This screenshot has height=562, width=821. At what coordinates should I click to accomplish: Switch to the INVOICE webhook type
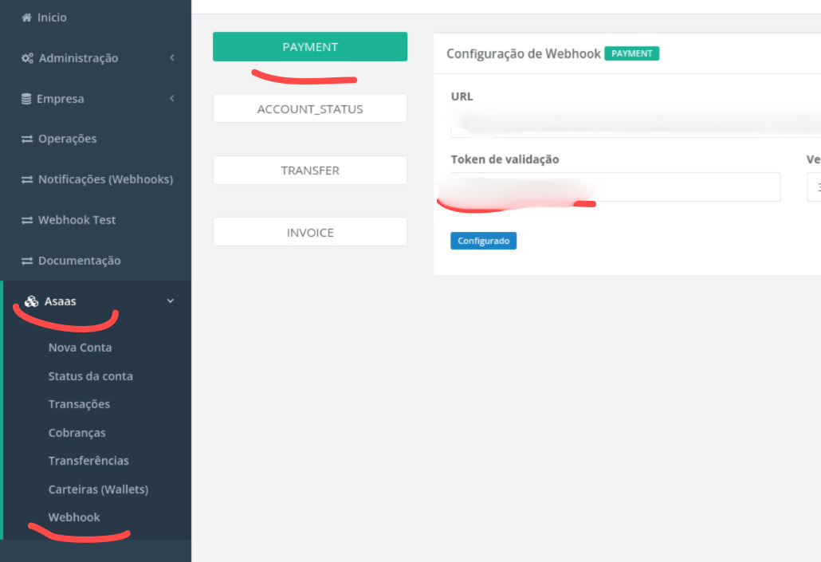click(x=309, y=233)
